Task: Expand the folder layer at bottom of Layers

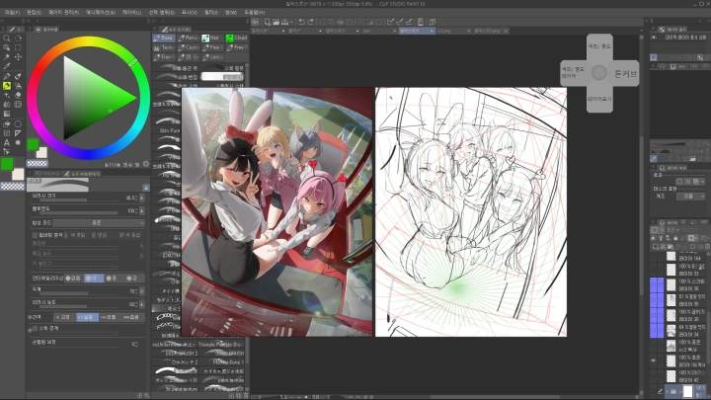Action: [667, 391]
